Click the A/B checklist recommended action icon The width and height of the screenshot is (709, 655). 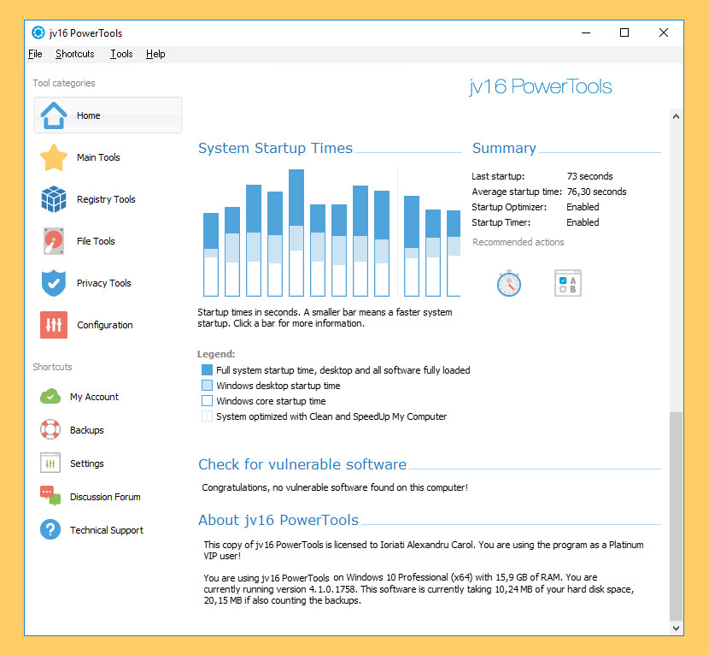[568, 283]
